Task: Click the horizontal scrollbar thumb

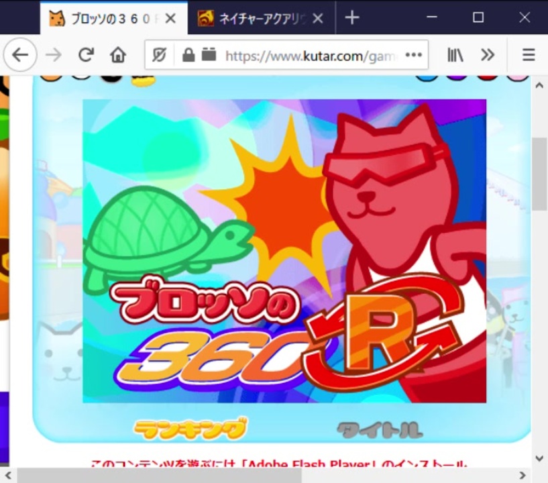Action: [159, 476]
